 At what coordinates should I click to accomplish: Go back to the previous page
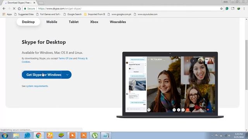pos(4,8)
